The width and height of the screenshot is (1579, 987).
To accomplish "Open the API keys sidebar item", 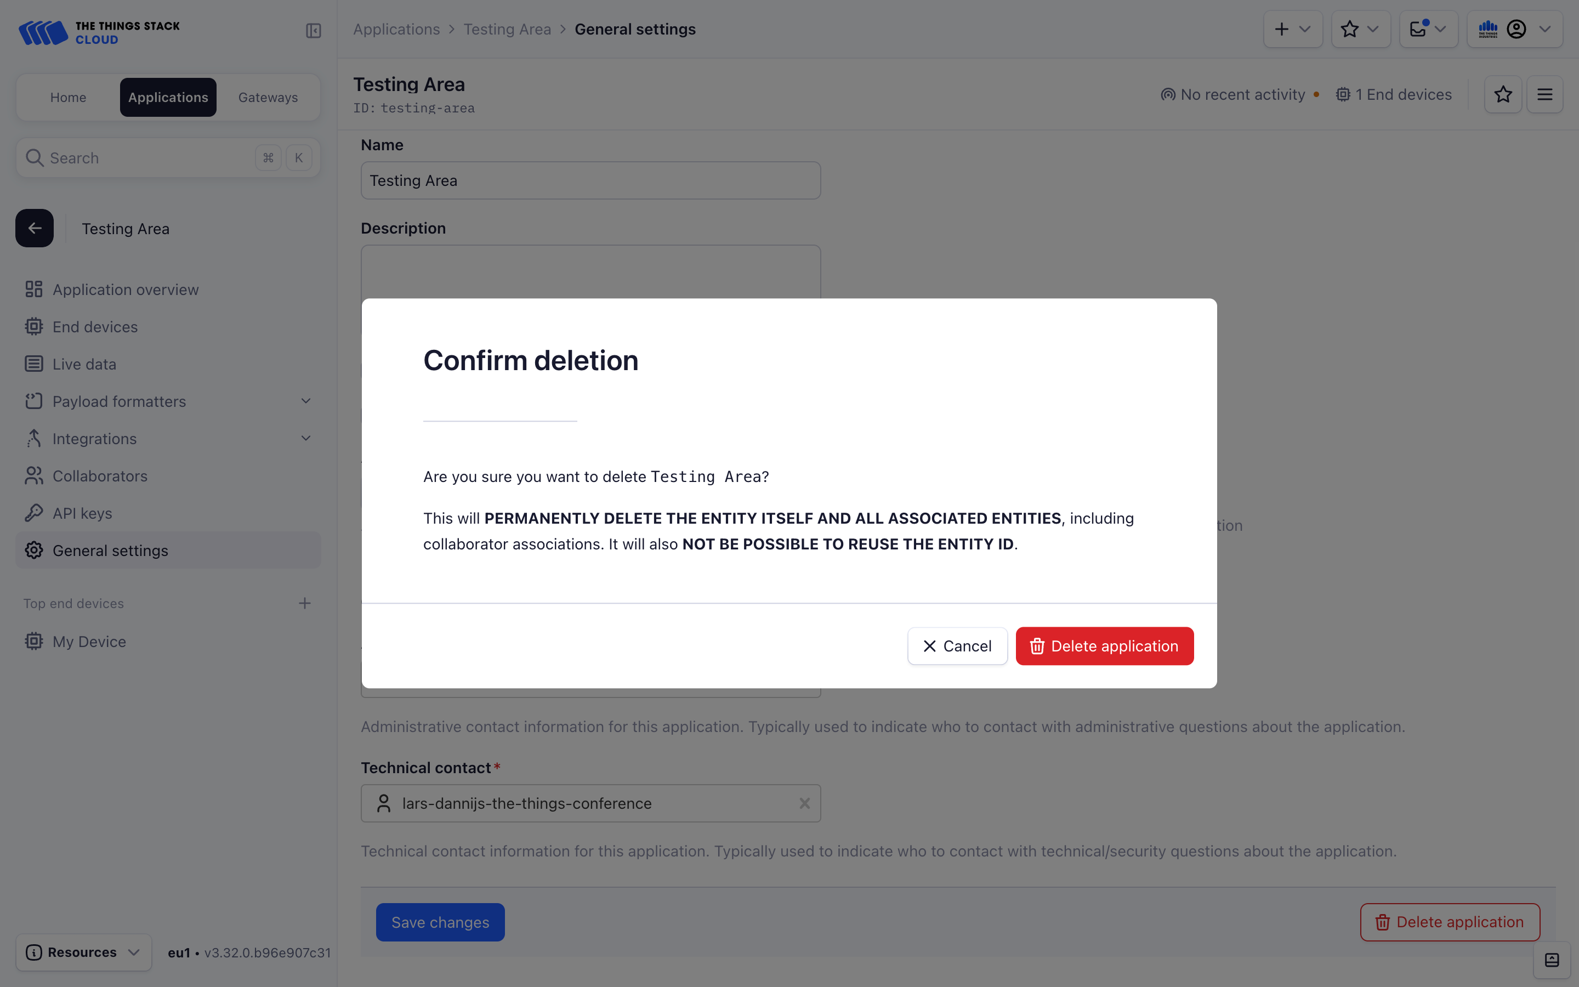I will pyautogui.click(x=82, y=514).
